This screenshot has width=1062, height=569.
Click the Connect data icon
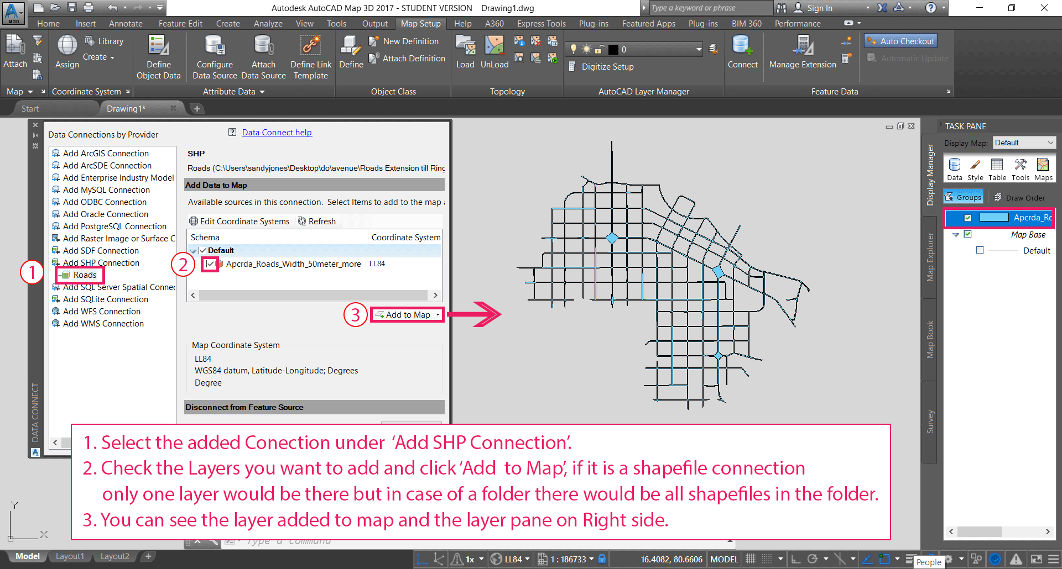742,46
